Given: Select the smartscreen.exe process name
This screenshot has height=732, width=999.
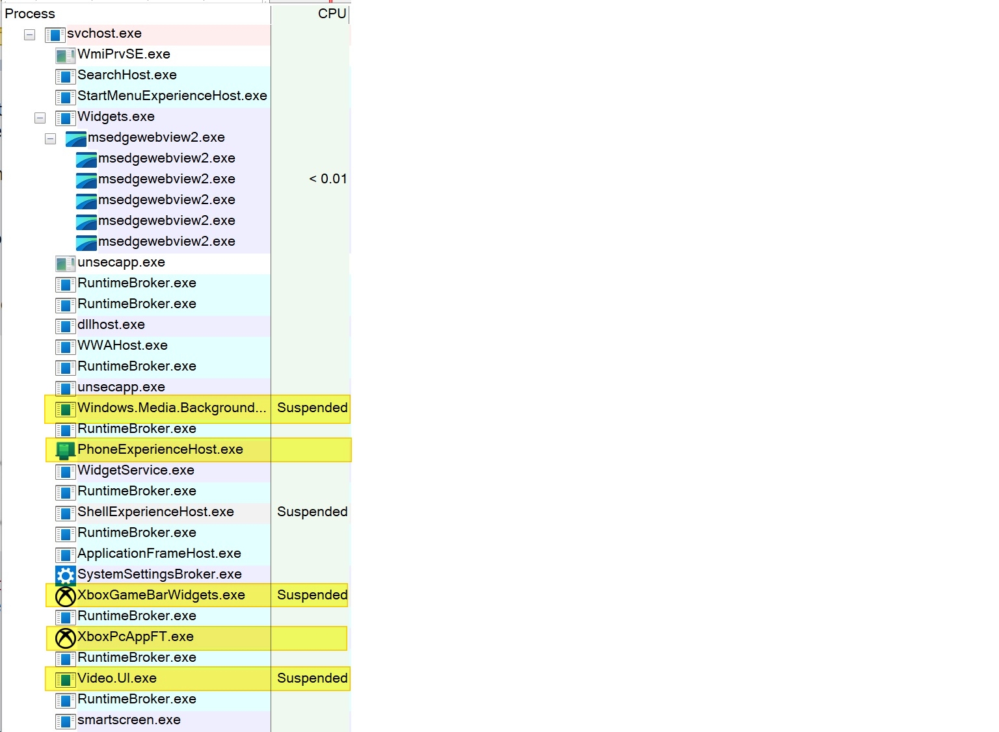Looking at the screenshot, I should (x=129, y=720).
